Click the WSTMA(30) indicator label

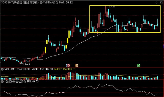50,3
